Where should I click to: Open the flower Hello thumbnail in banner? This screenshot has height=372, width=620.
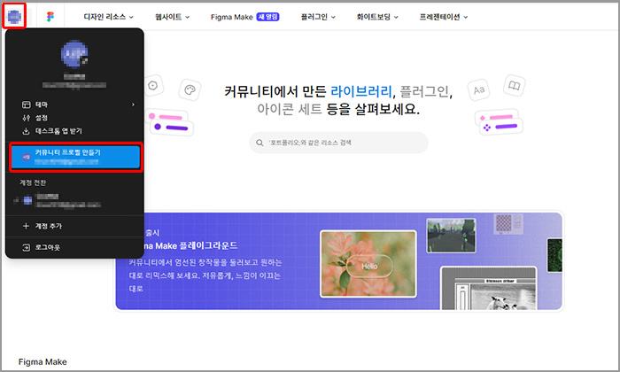(x=368, y=264)
